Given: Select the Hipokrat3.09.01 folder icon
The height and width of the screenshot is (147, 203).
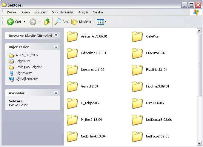Looking at the screenshot, I should [x=137, y=87].
